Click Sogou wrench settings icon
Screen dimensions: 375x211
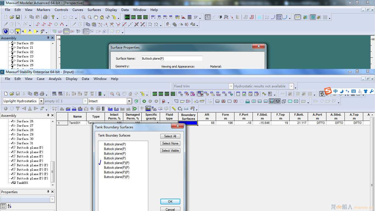click(x=371, y=91)
